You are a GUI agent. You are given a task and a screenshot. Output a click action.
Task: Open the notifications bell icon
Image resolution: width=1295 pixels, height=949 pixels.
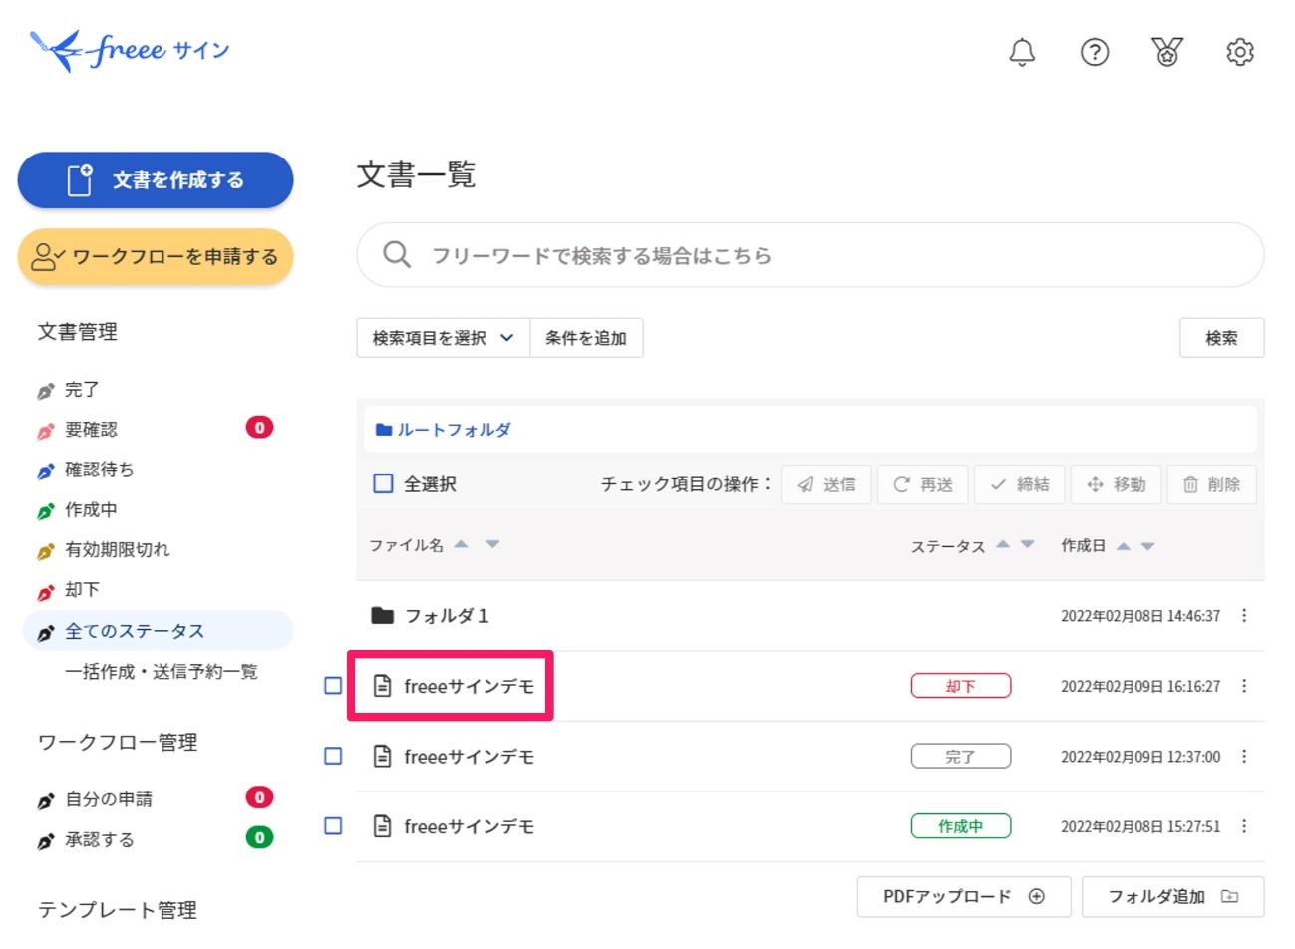[x=1022, y=52]
